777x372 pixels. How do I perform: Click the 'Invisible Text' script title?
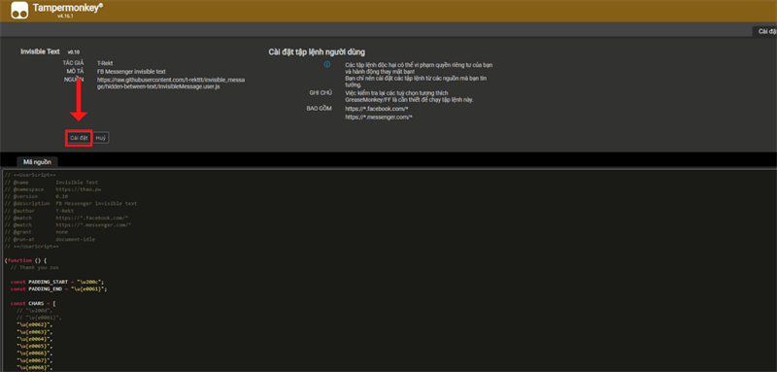click(x=40, y=51)
